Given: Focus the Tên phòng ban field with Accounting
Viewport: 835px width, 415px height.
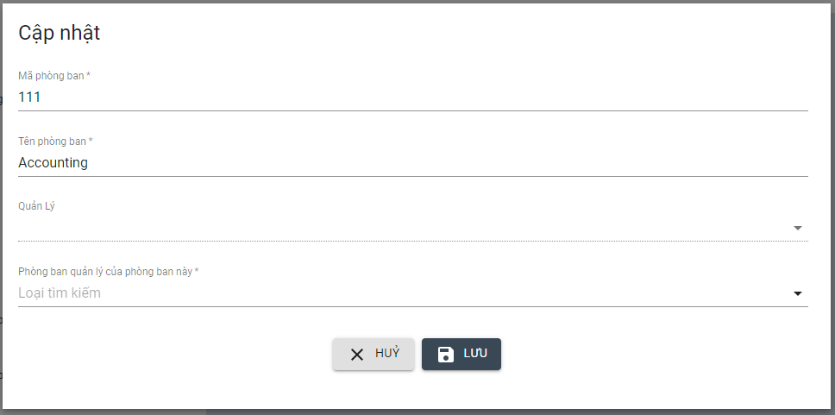Looking at the screenshot, I should tap(259, 162).
